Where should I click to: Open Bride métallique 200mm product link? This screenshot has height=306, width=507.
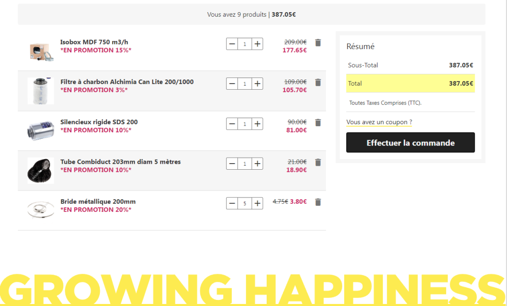[98, 201]
